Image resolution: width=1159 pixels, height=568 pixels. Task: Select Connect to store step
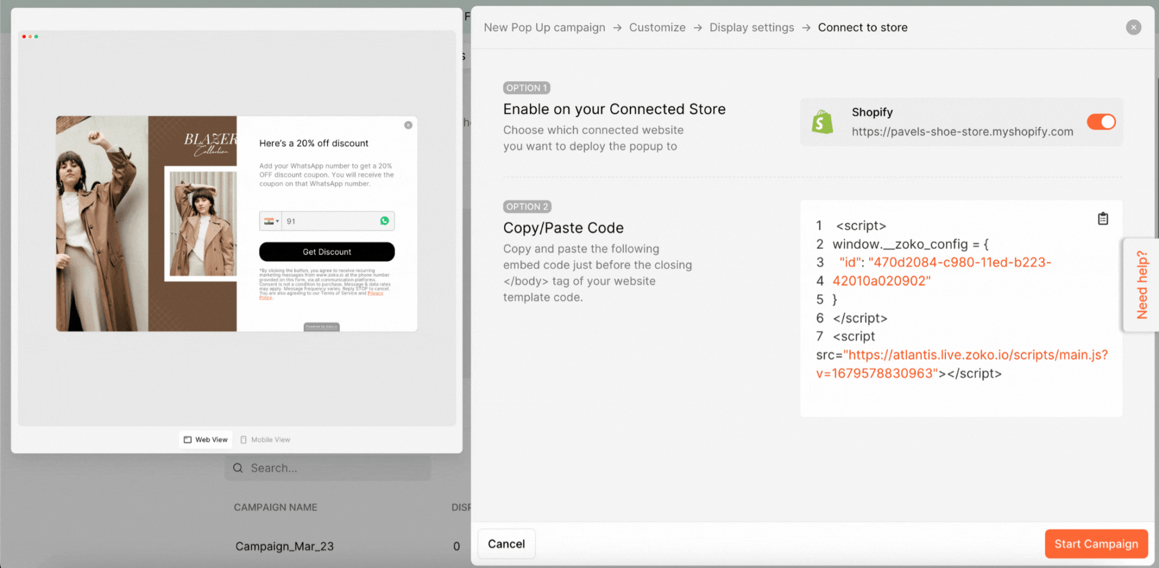(862, 27)
